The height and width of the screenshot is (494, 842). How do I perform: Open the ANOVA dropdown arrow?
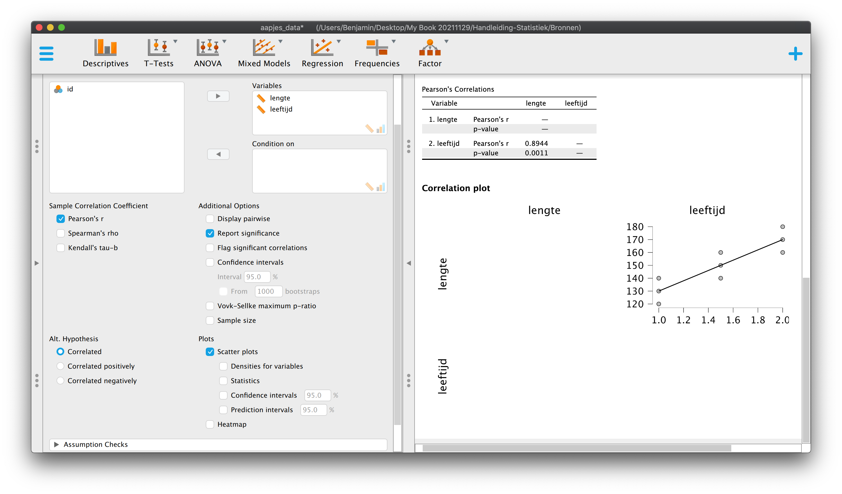click(224, 41)
